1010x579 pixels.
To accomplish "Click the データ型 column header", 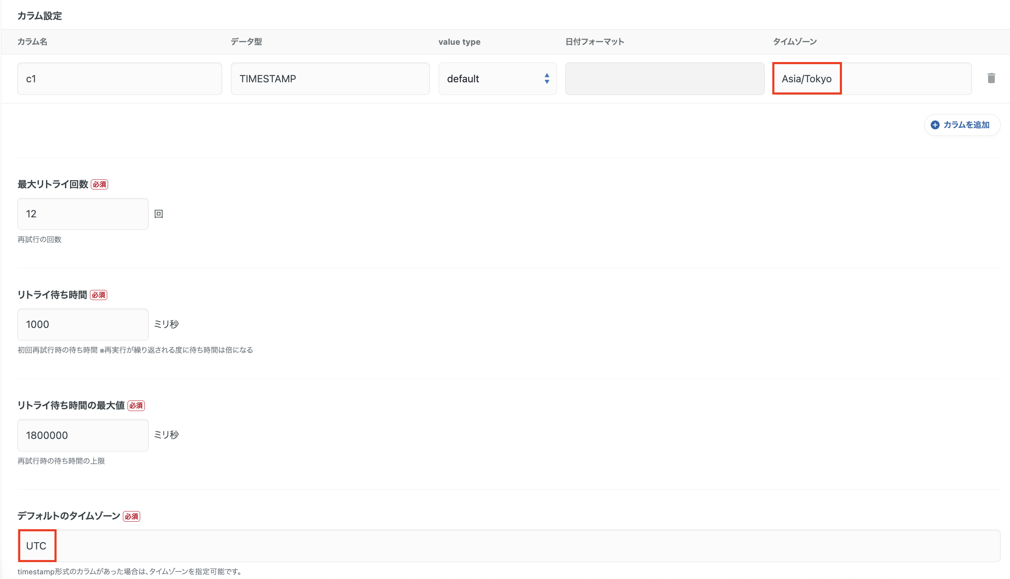I will [246, 42].
